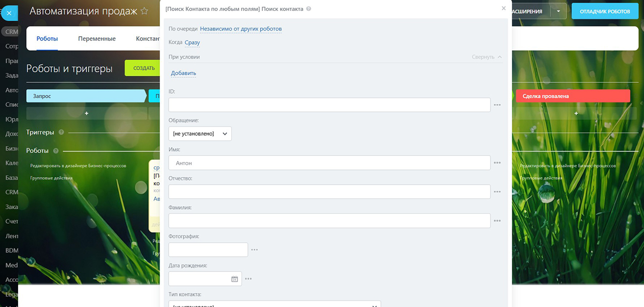Select the Роботы tab

(47, 39)
